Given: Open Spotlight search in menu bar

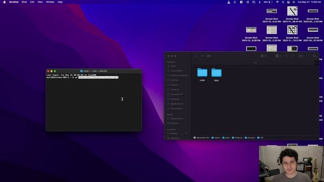Looking at the screenshot, I should 283,2.
